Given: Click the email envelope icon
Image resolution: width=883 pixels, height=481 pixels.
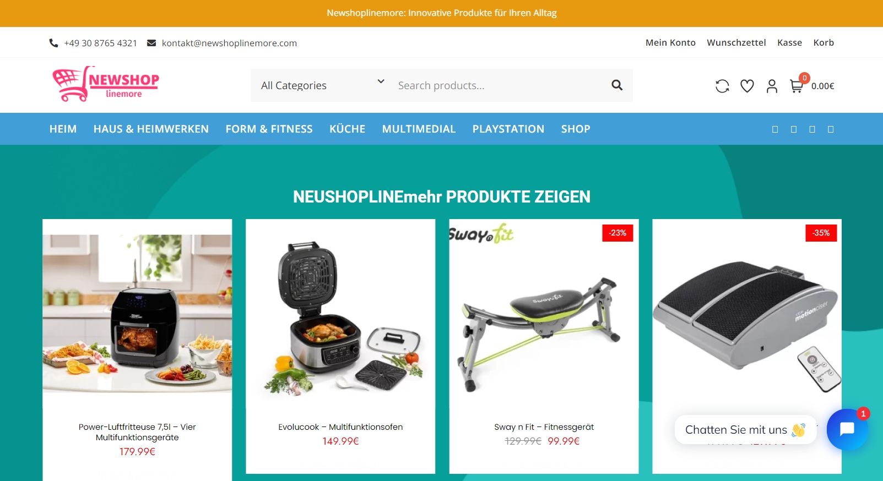Looking at the screenshot, I should [x=151, y=43].
